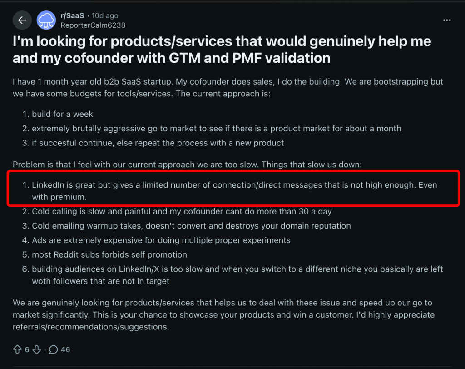Click the 10d ago timestamp
The image size is (465, 369).
click(x=104, y=15)
